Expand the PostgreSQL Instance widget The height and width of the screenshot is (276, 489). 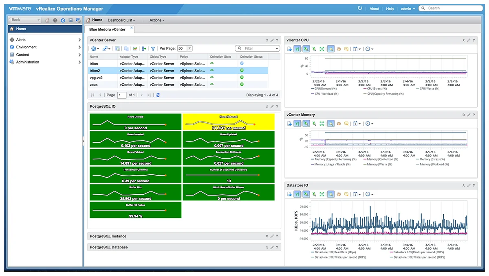tap(267, 236)
